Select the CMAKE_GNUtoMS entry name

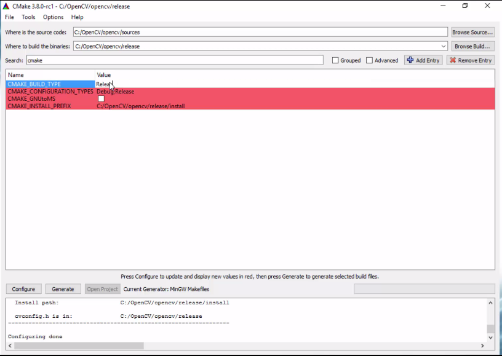click(31, 99)
